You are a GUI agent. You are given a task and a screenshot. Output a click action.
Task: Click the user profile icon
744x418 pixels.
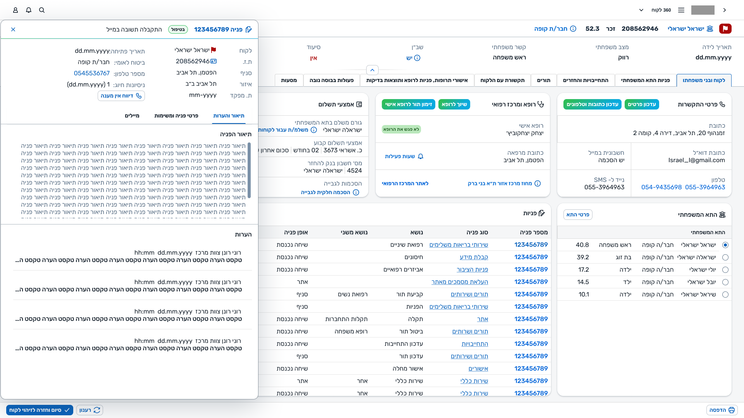[x=15, y=10]
